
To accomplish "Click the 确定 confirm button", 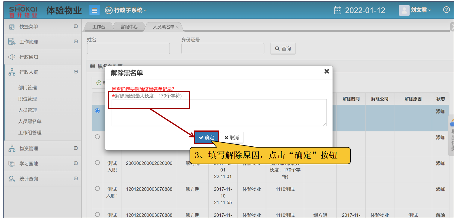I will point(207,137).
